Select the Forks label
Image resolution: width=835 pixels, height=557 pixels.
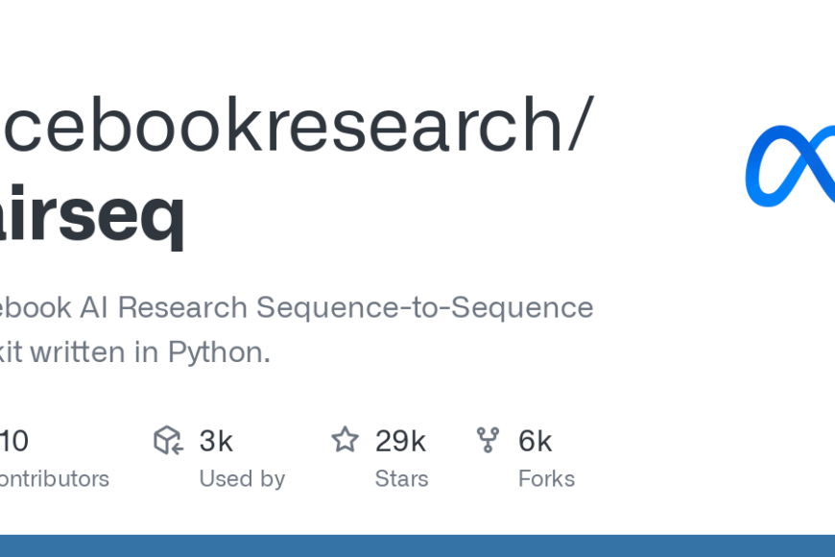click(x=546, y=478)
